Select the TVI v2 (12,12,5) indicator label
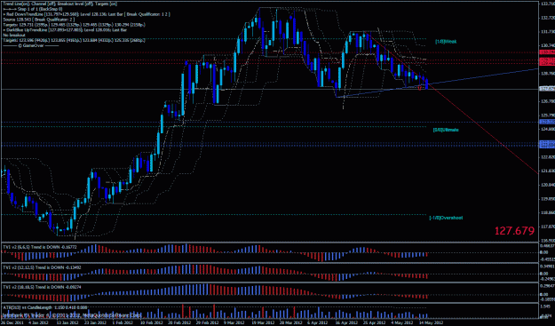Viewport: 555px width, 326px height. (42, 267)
